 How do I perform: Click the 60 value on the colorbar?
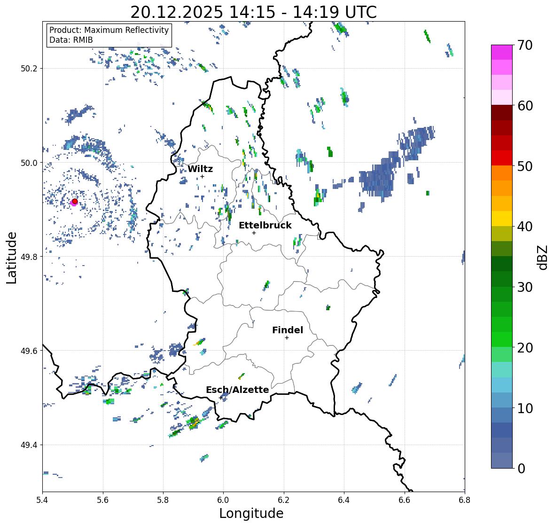tap(525, 106)
